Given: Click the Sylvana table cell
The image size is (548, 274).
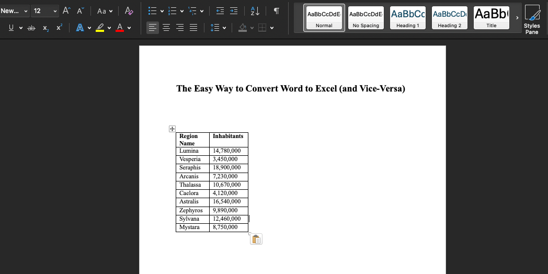Looking at the screenshot, I should [x=192, y=219].
